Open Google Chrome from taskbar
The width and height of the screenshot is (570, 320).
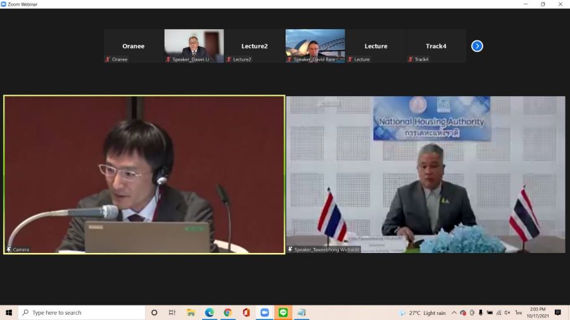pos(227,312)
